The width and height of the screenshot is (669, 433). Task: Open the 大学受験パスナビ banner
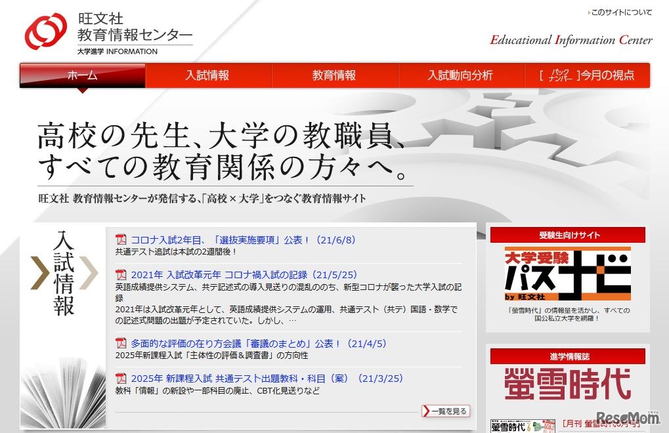click(x=567, y=274)
